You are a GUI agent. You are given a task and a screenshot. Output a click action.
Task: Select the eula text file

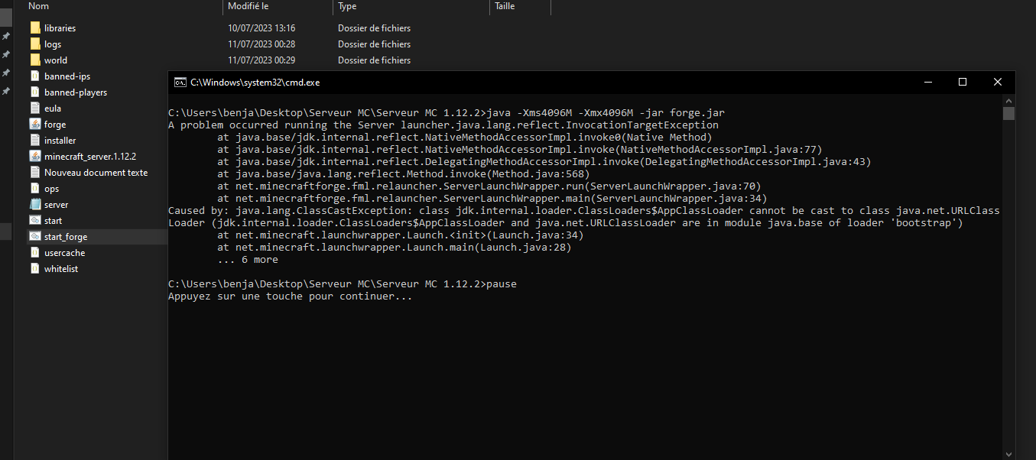(x=52, y=109)
